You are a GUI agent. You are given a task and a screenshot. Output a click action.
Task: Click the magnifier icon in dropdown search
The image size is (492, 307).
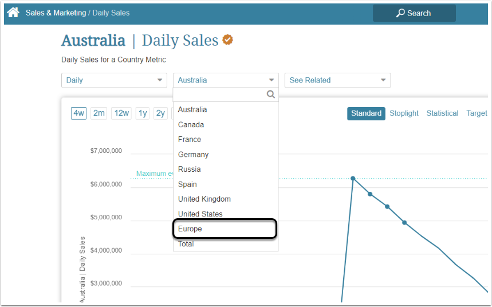point(271,95)
